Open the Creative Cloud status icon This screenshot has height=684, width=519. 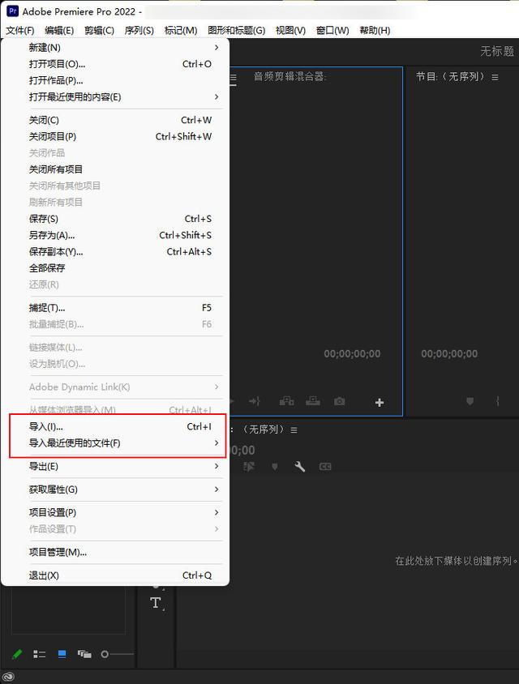coord(8,677)
